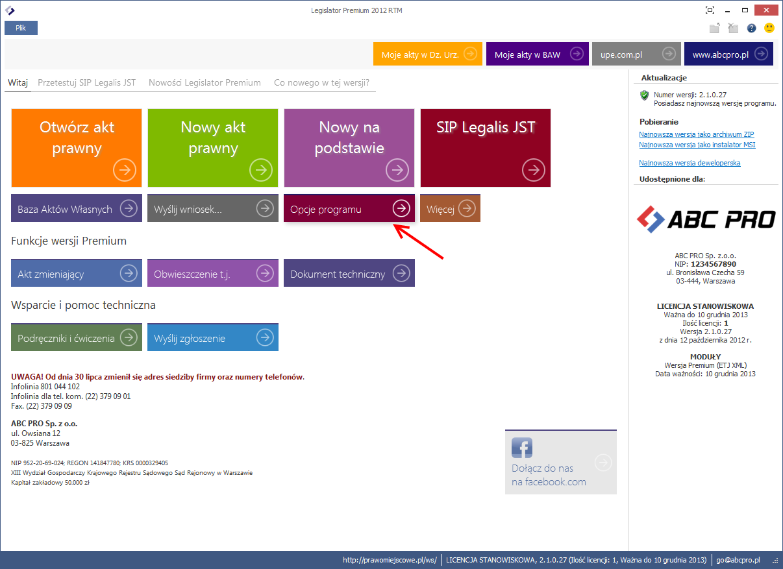Click the Obwieszczenie t.j. button

(213, 273)
